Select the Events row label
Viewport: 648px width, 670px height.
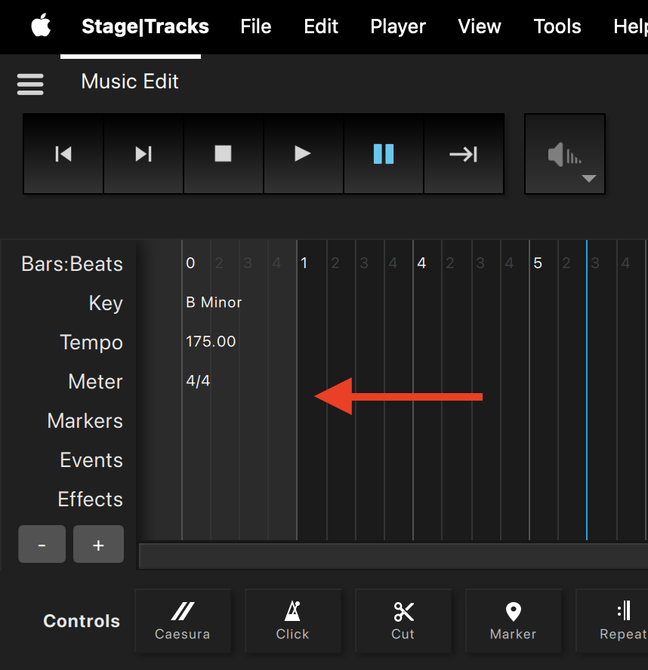[91, 460]
